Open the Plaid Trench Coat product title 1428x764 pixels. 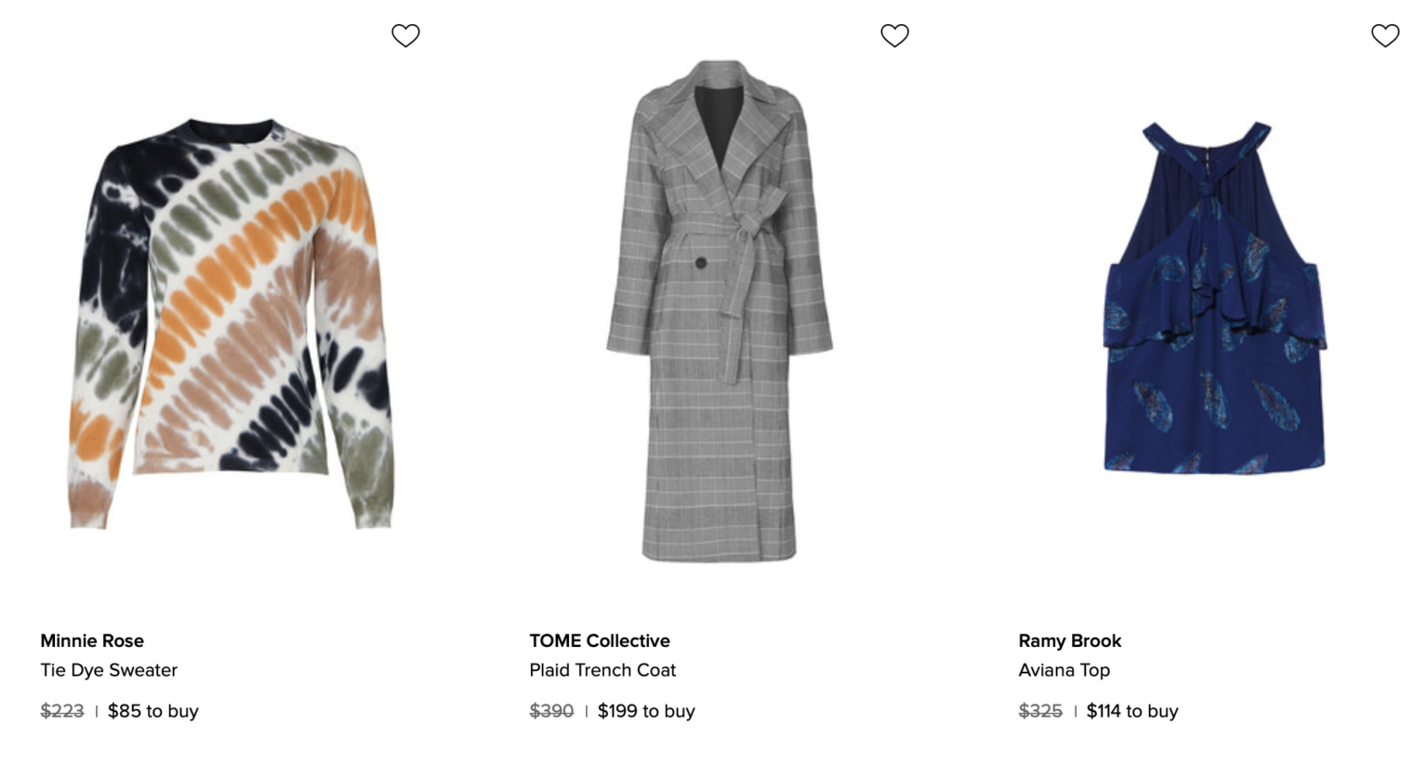click(x=602, y=670)
